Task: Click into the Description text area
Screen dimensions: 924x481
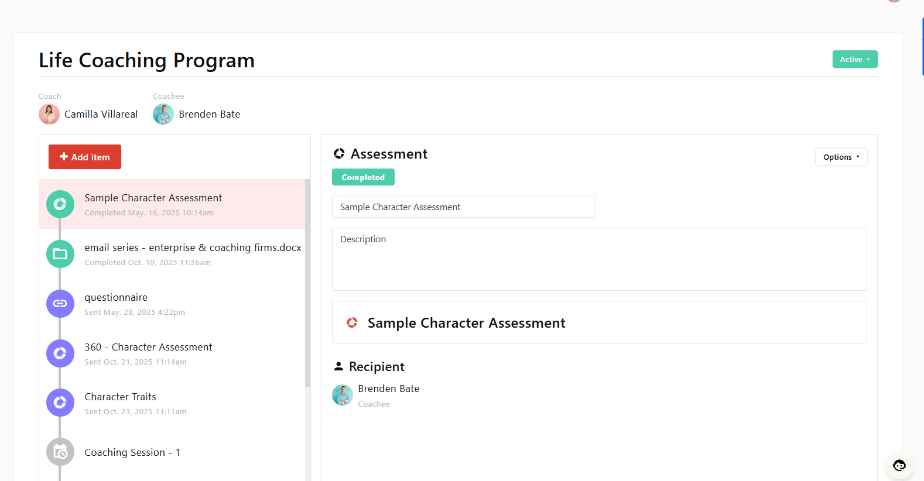Action: coord(599,259)
